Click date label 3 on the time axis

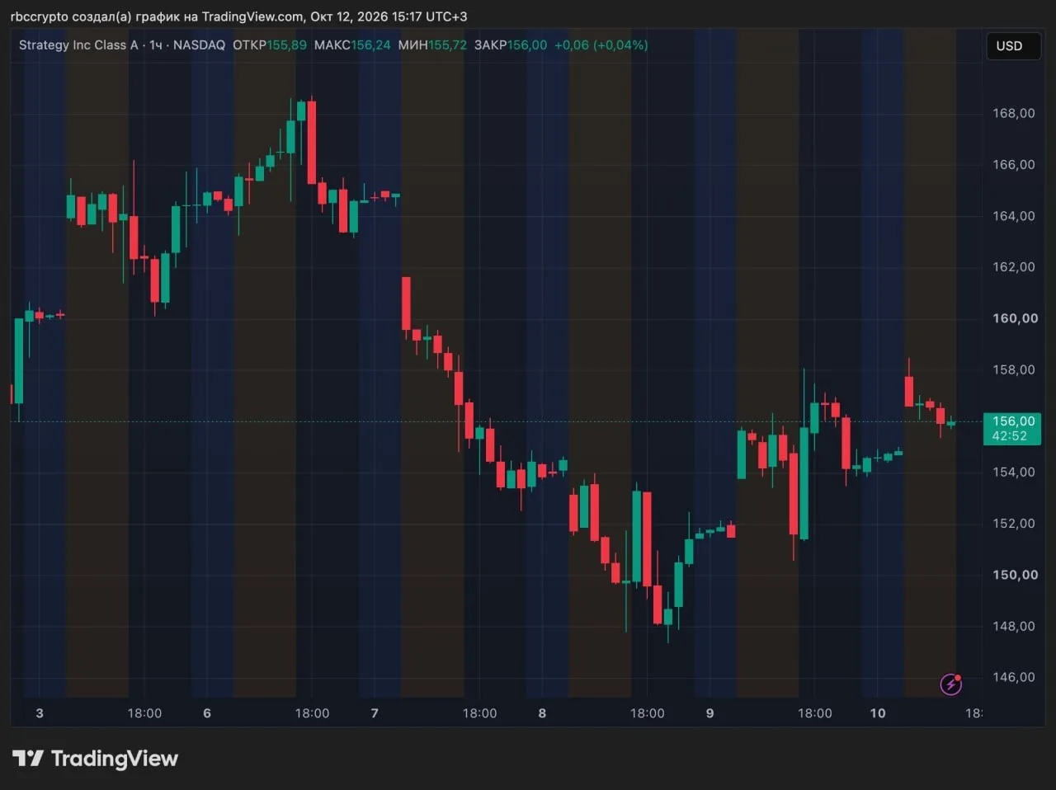40,713
